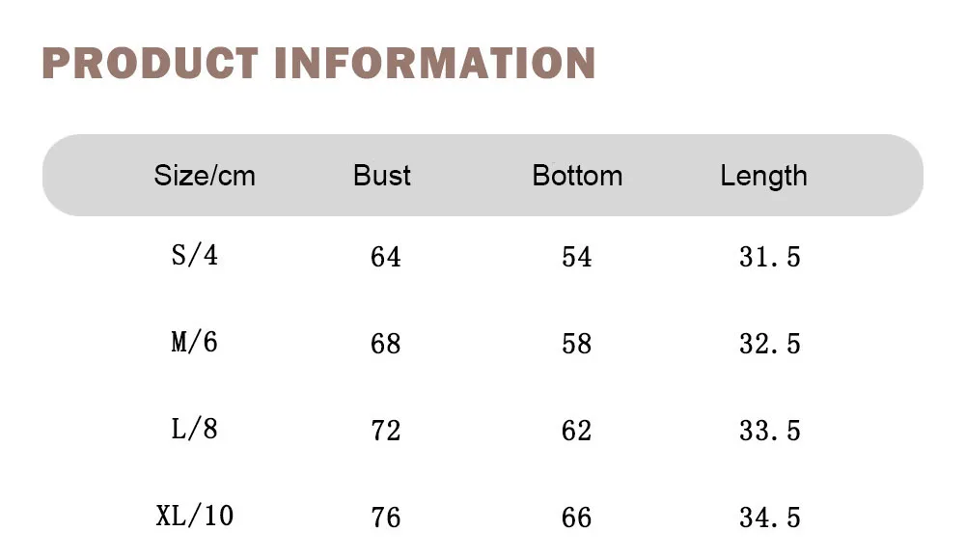Click bust value 64 for S/4
This screenshot has height=560, width=965.
385,257
